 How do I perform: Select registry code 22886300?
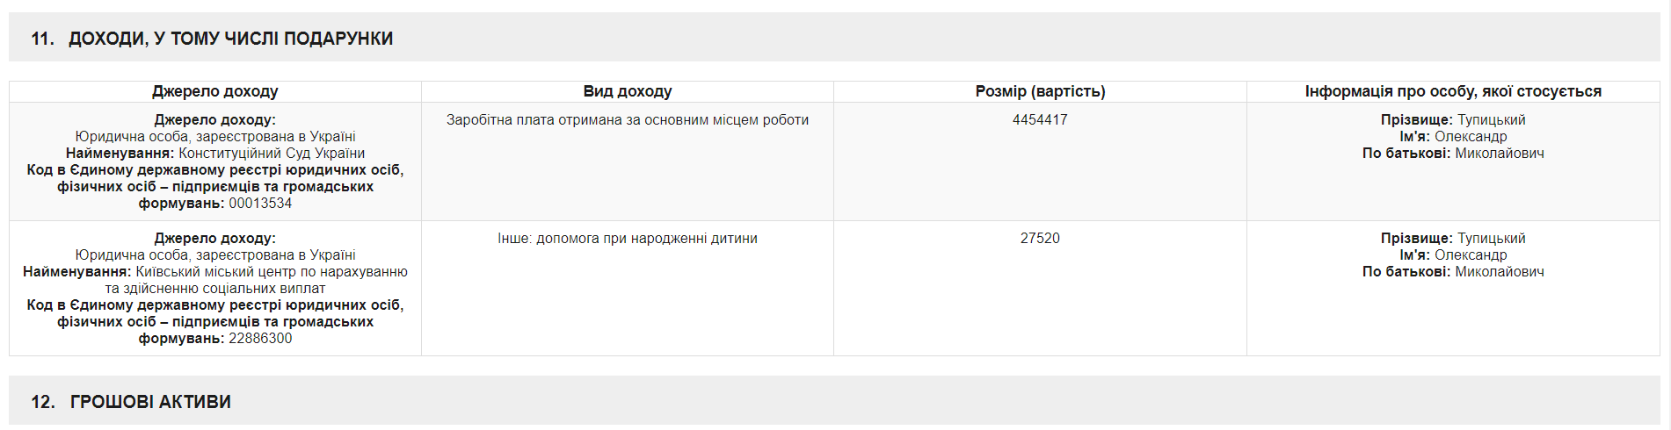(260, 339)
